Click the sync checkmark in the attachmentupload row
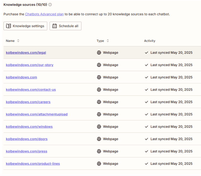The width and height of the screenshot is (201, 176). point(147,114)
